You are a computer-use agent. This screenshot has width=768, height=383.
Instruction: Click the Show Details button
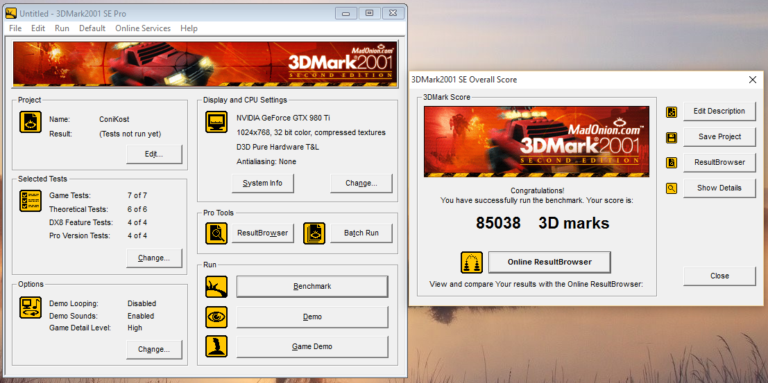tap(719, 188)
